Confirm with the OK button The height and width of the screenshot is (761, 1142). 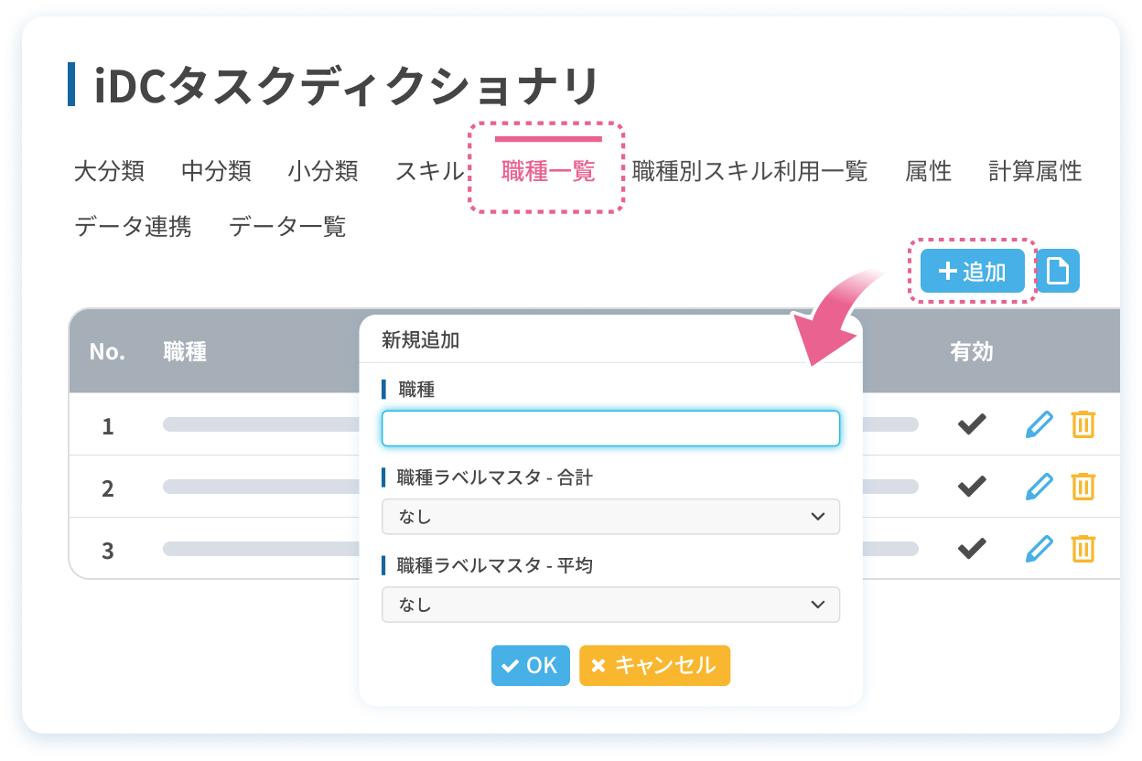(530, 665)
